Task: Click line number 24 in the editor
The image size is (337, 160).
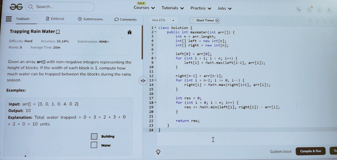Action: 151,130
